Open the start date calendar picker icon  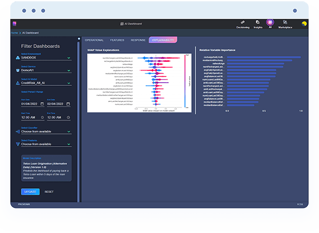(42, 104)
